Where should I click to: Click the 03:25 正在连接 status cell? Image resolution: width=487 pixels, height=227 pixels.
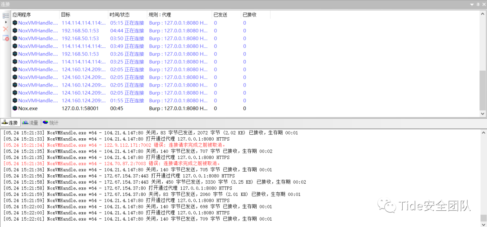(x=127, y=62)
